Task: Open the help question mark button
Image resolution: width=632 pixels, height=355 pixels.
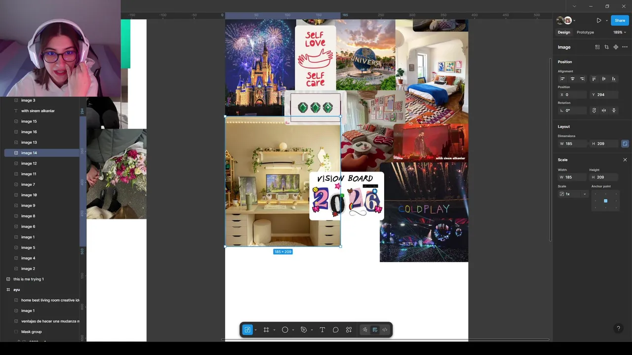Action: (x=618, y=328)
